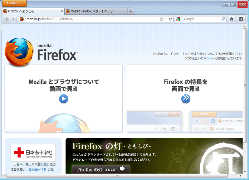Viewport: 249px width, 180px height.
Task: Click the 日本赤十字社 Red Cross logo
Action: (x=33, y=153)
